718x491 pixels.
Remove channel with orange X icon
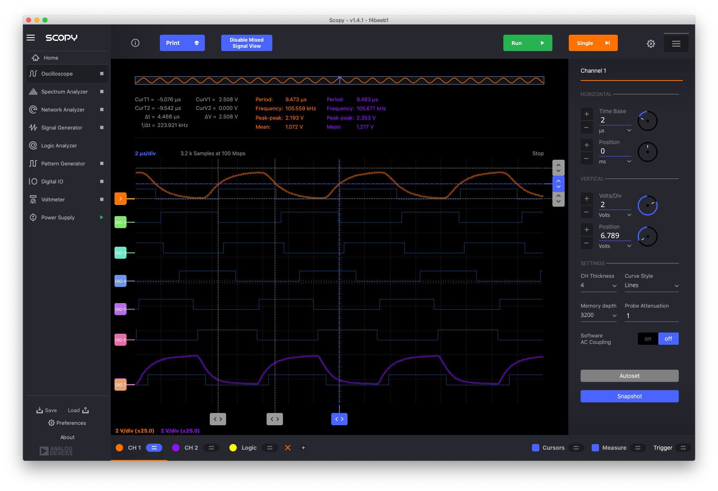288,448
